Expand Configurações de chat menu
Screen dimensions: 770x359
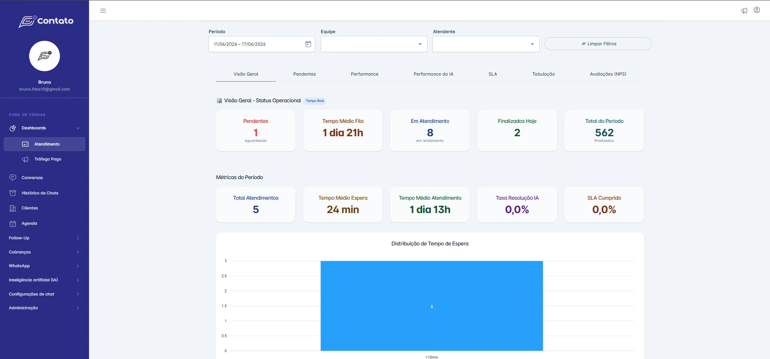[x=45, y=294]
